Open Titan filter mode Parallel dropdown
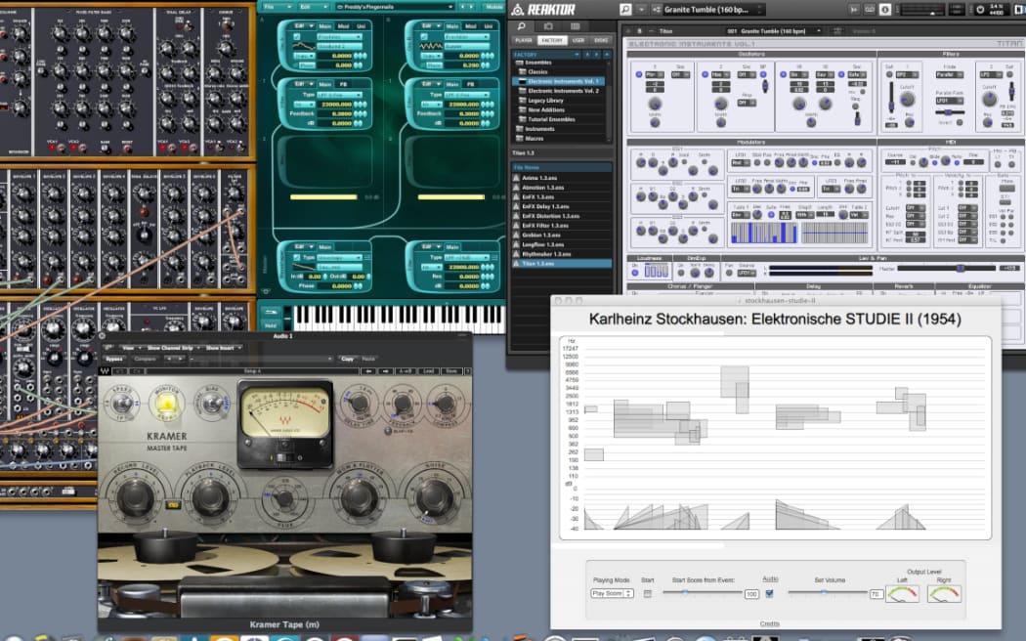This screenshot has width=1026, height=641. point(948,74)
